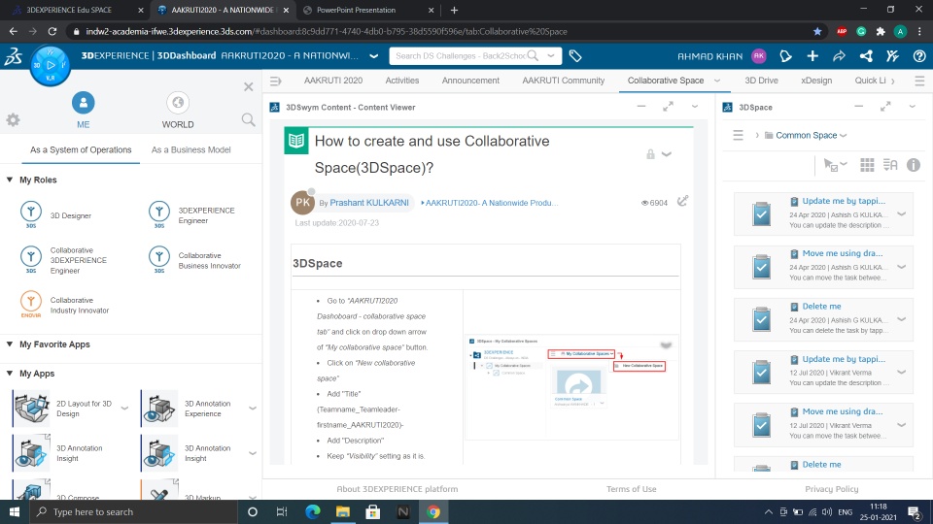Open the 3DSpace hamburger menu
The image size is (933, 524).
click(x=738, y=136)
